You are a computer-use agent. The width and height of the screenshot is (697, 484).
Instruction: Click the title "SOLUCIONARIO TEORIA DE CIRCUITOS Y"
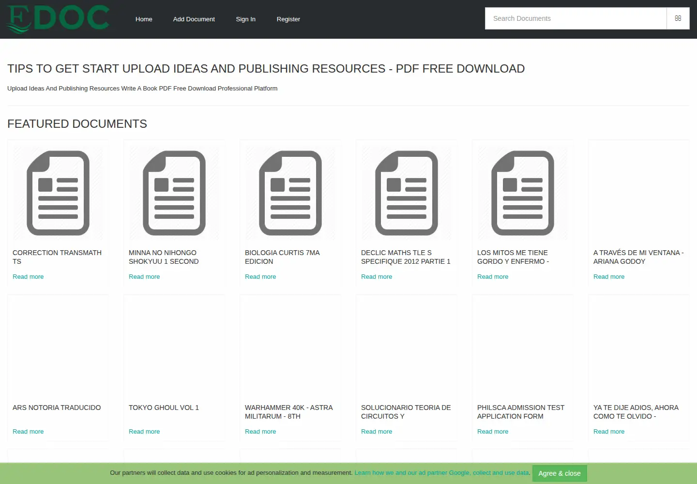(x=406, y=412)
